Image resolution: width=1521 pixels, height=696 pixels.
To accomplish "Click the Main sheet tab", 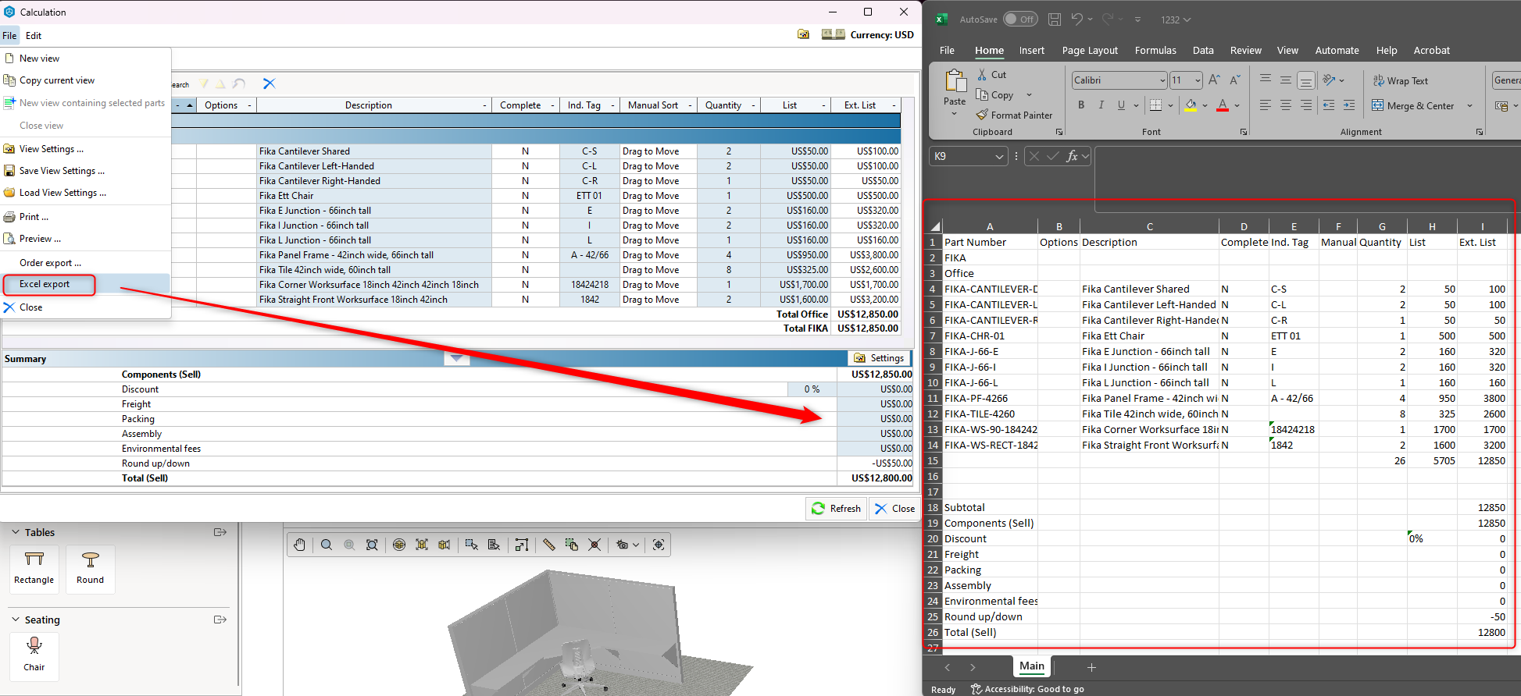I will click(1032, 666).
